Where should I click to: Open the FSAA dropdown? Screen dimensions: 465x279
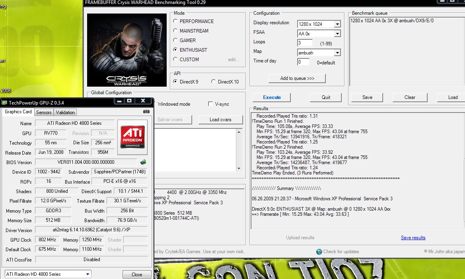337,33
